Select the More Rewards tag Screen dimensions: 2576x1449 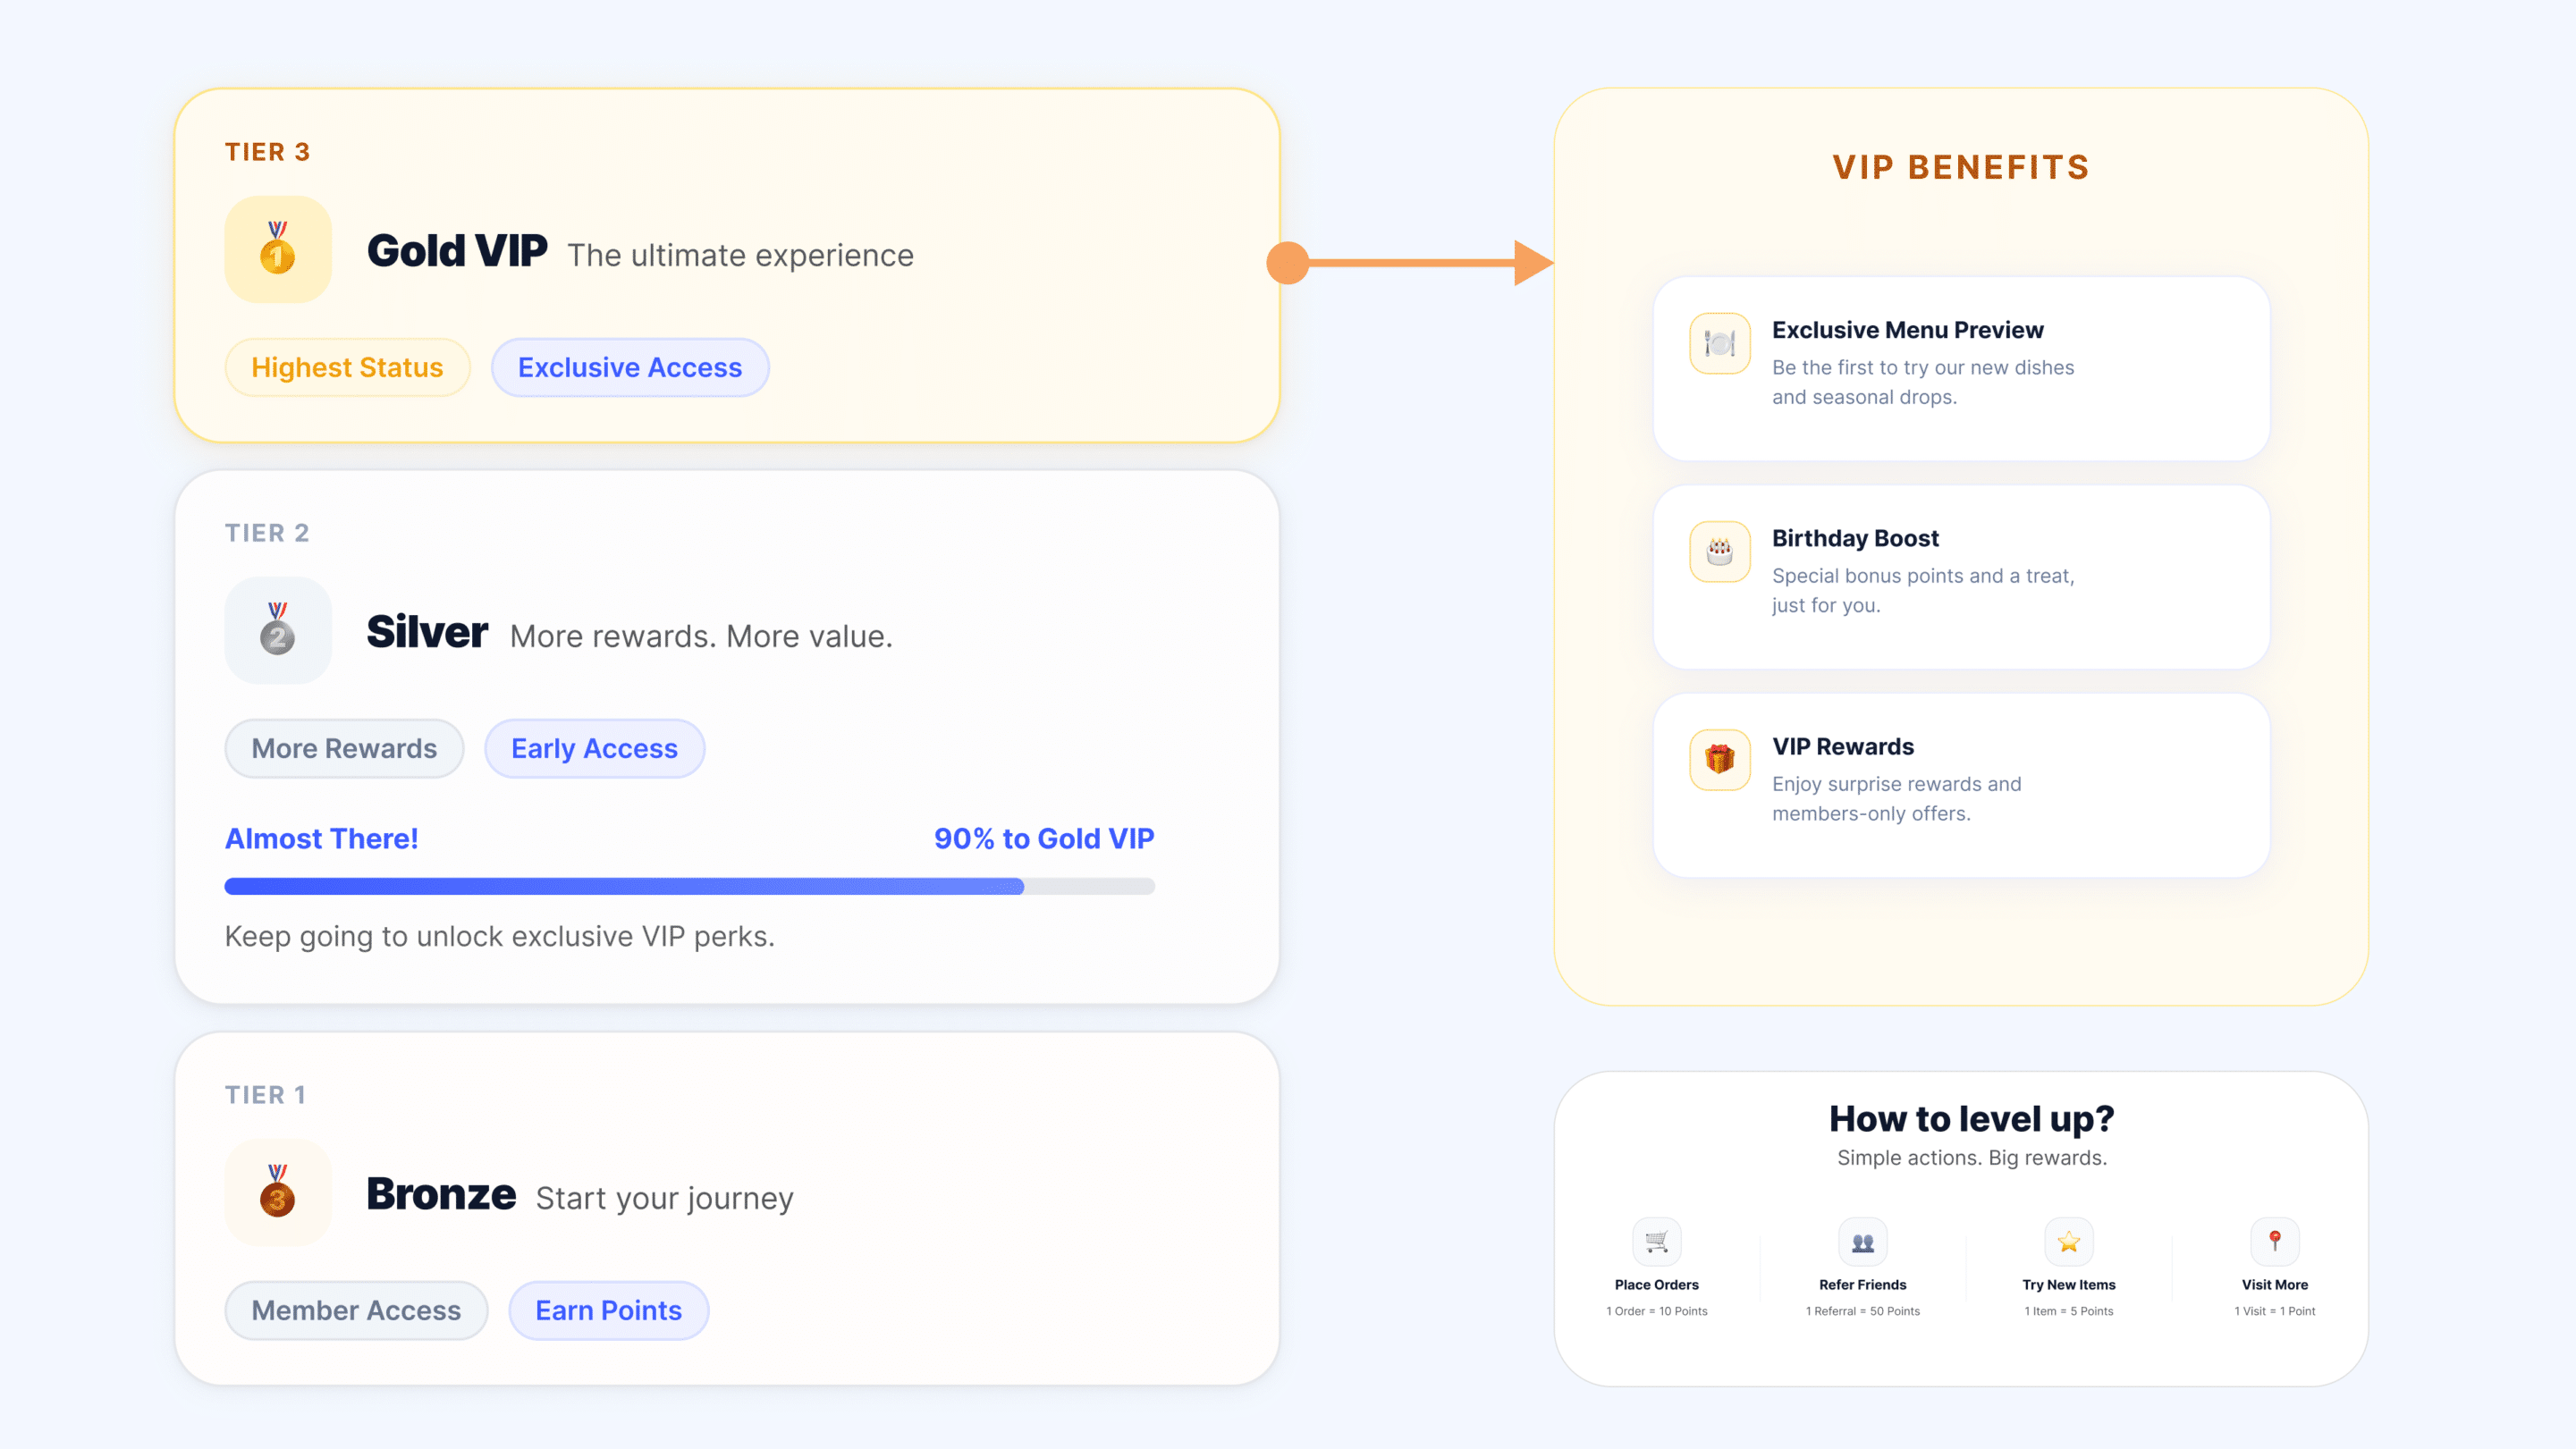point(344,748)
